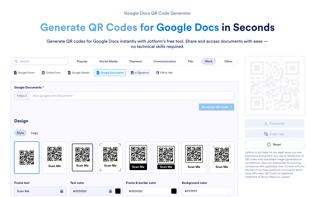Select rounded corner-marks frame style
Viewport: 315px width, 197px height.
click(x=222, y=158)
